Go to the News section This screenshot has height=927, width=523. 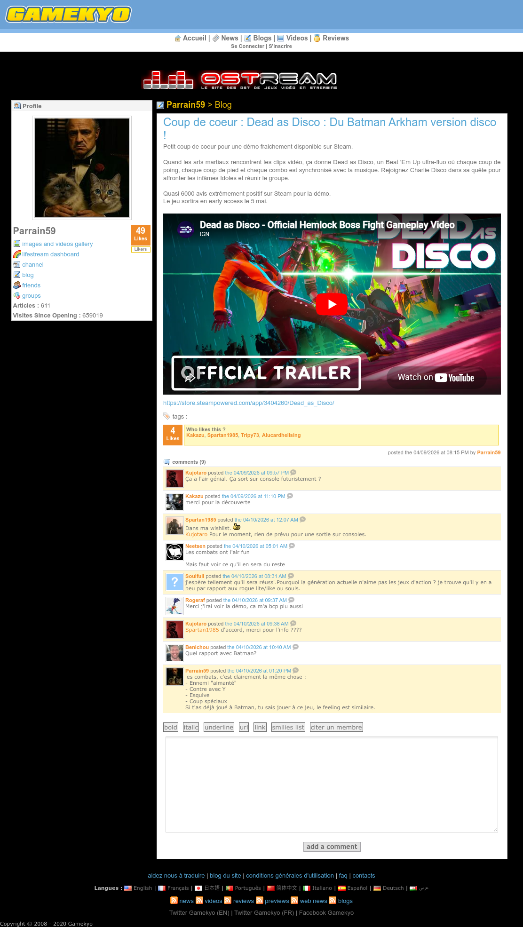click(230, 38)
